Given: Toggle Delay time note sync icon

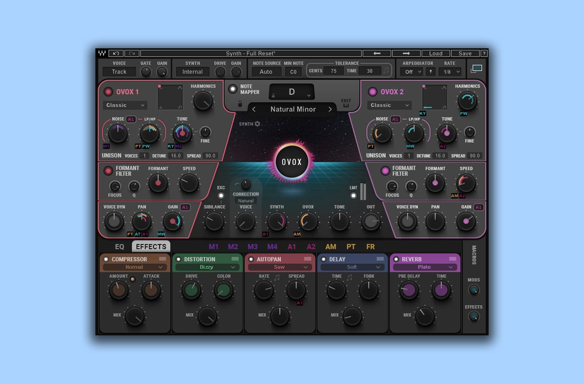Looking at the screenshot, I should point(349,278).
